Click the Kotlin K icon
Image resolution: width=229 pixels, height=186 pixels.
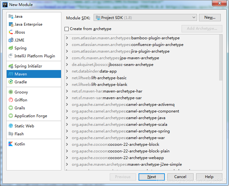11,144
